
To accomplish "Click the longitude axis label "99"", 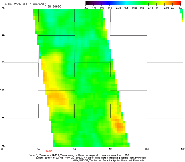I will coord(110,149).
